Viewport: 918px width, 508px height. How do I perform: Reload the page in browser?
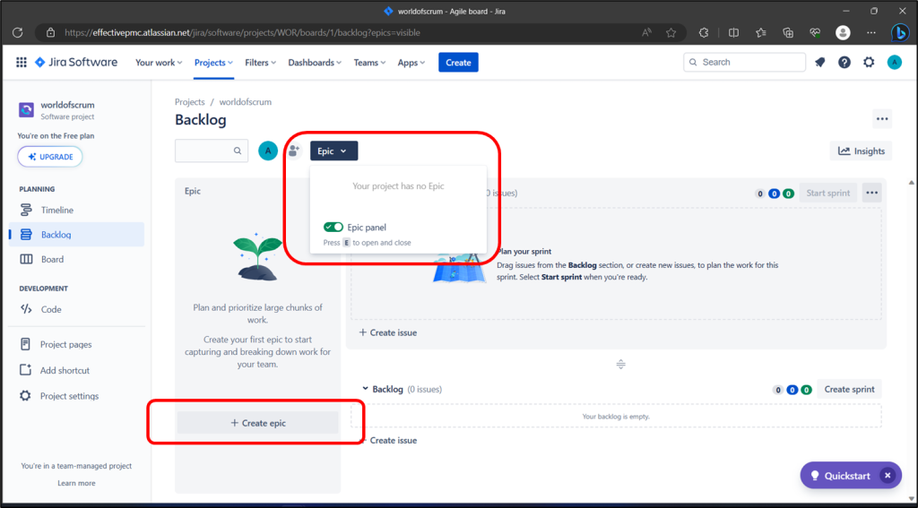click(x=18, y=33)
